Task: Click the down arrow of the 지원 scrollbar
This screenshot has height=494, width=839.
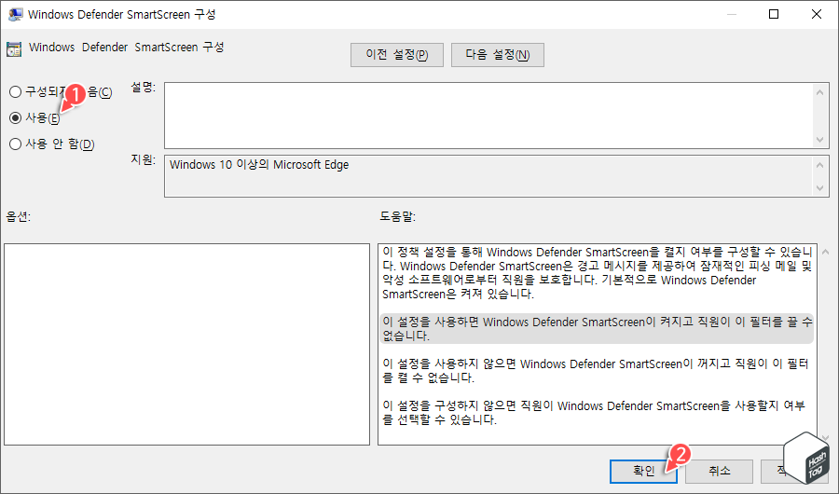Action: 819,188
